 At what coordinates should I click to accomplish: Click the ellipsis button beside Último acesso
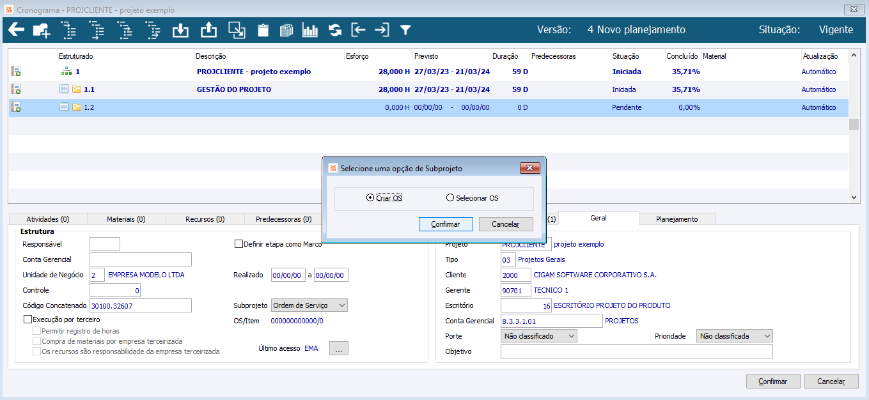[339, 348]
